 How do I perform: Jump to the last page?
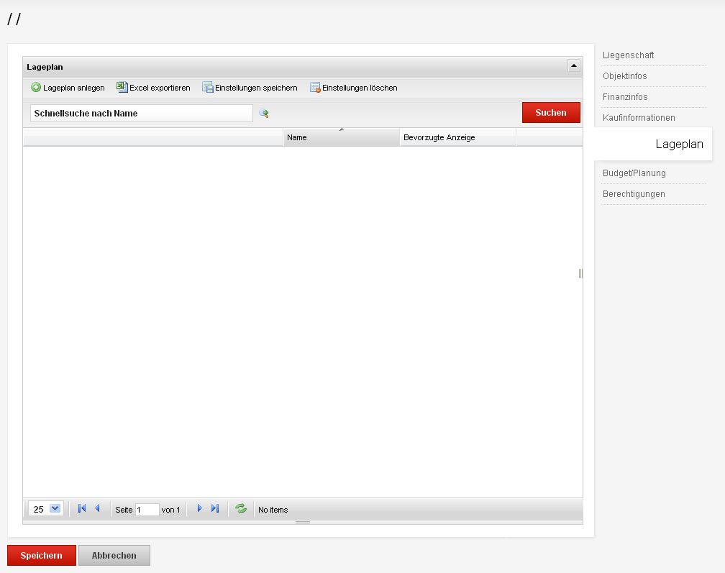(214, 509)
